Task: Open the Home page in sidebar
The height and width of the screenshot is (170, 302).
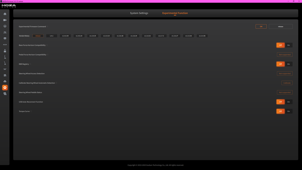Action: pos(5,14)
